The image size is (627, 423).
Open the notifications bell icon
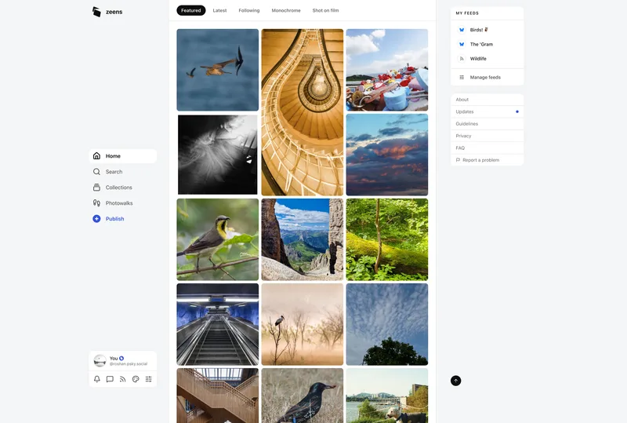96,379
